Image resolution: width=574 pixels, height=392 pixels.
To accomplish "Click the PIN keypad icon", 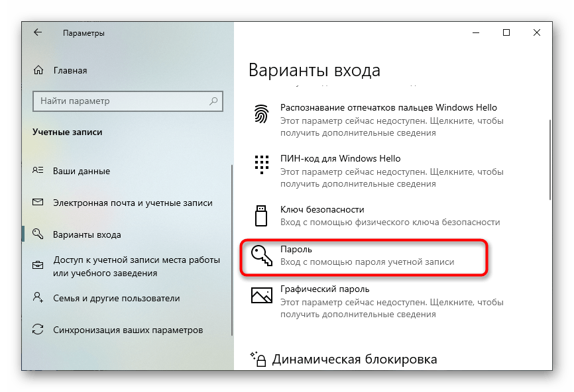I will [261, 164].
